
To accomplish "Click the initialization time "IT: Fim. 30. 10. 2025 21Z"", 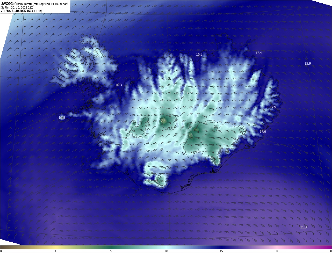I will (17, 8).
